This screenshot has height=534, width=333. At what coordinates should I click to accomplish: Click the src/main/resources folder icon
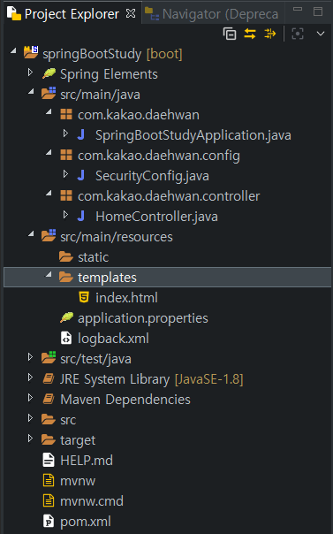49,235
